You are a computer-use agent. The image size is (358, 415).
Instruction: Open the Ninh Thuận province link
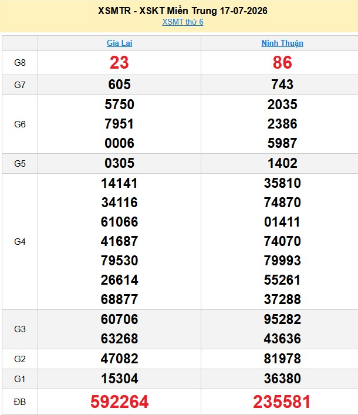click(x=282, y=43)
